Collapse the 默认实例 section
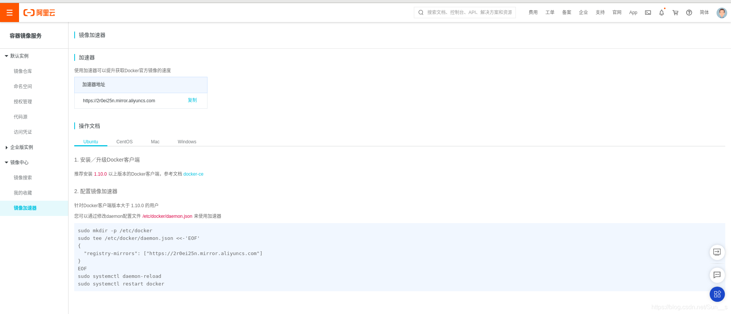 [6, 56]
